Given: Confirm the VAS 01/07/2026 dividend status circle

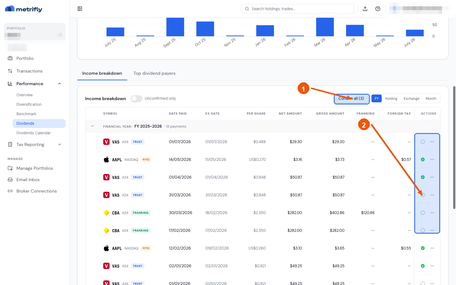Looking at the screenshot, I should pos(423,142).
